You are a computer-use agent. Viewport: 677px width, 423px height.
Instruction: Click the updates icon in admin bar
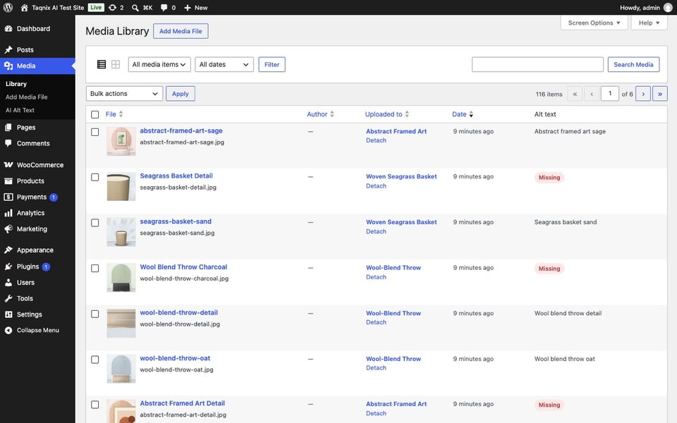click(x=112, y=7)
